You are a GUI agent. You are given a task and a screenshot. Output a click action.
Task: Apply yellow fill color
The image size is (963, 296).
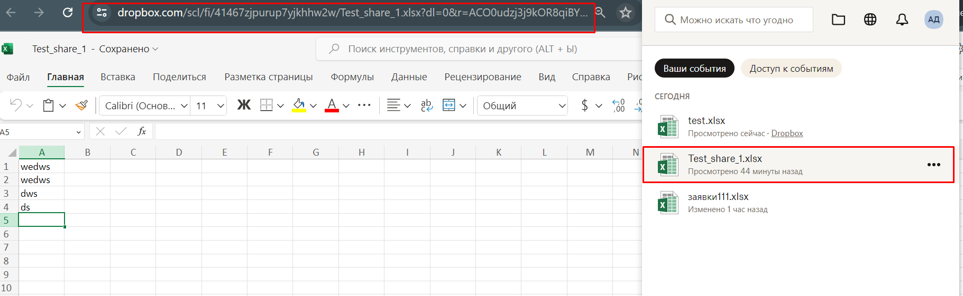[299, 105]
